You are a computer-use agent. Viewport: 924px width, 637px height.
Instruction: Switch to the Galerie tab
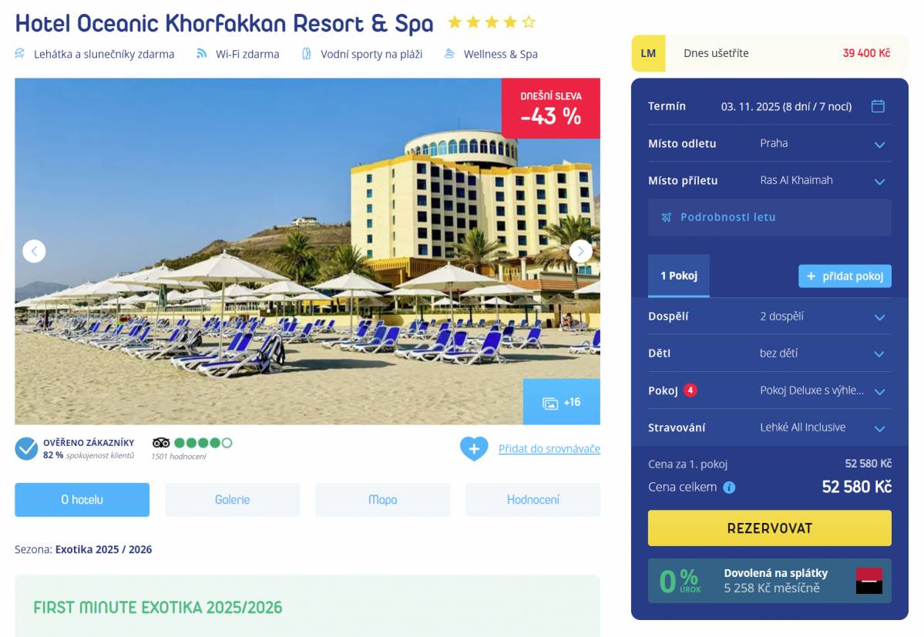[232, 500]
